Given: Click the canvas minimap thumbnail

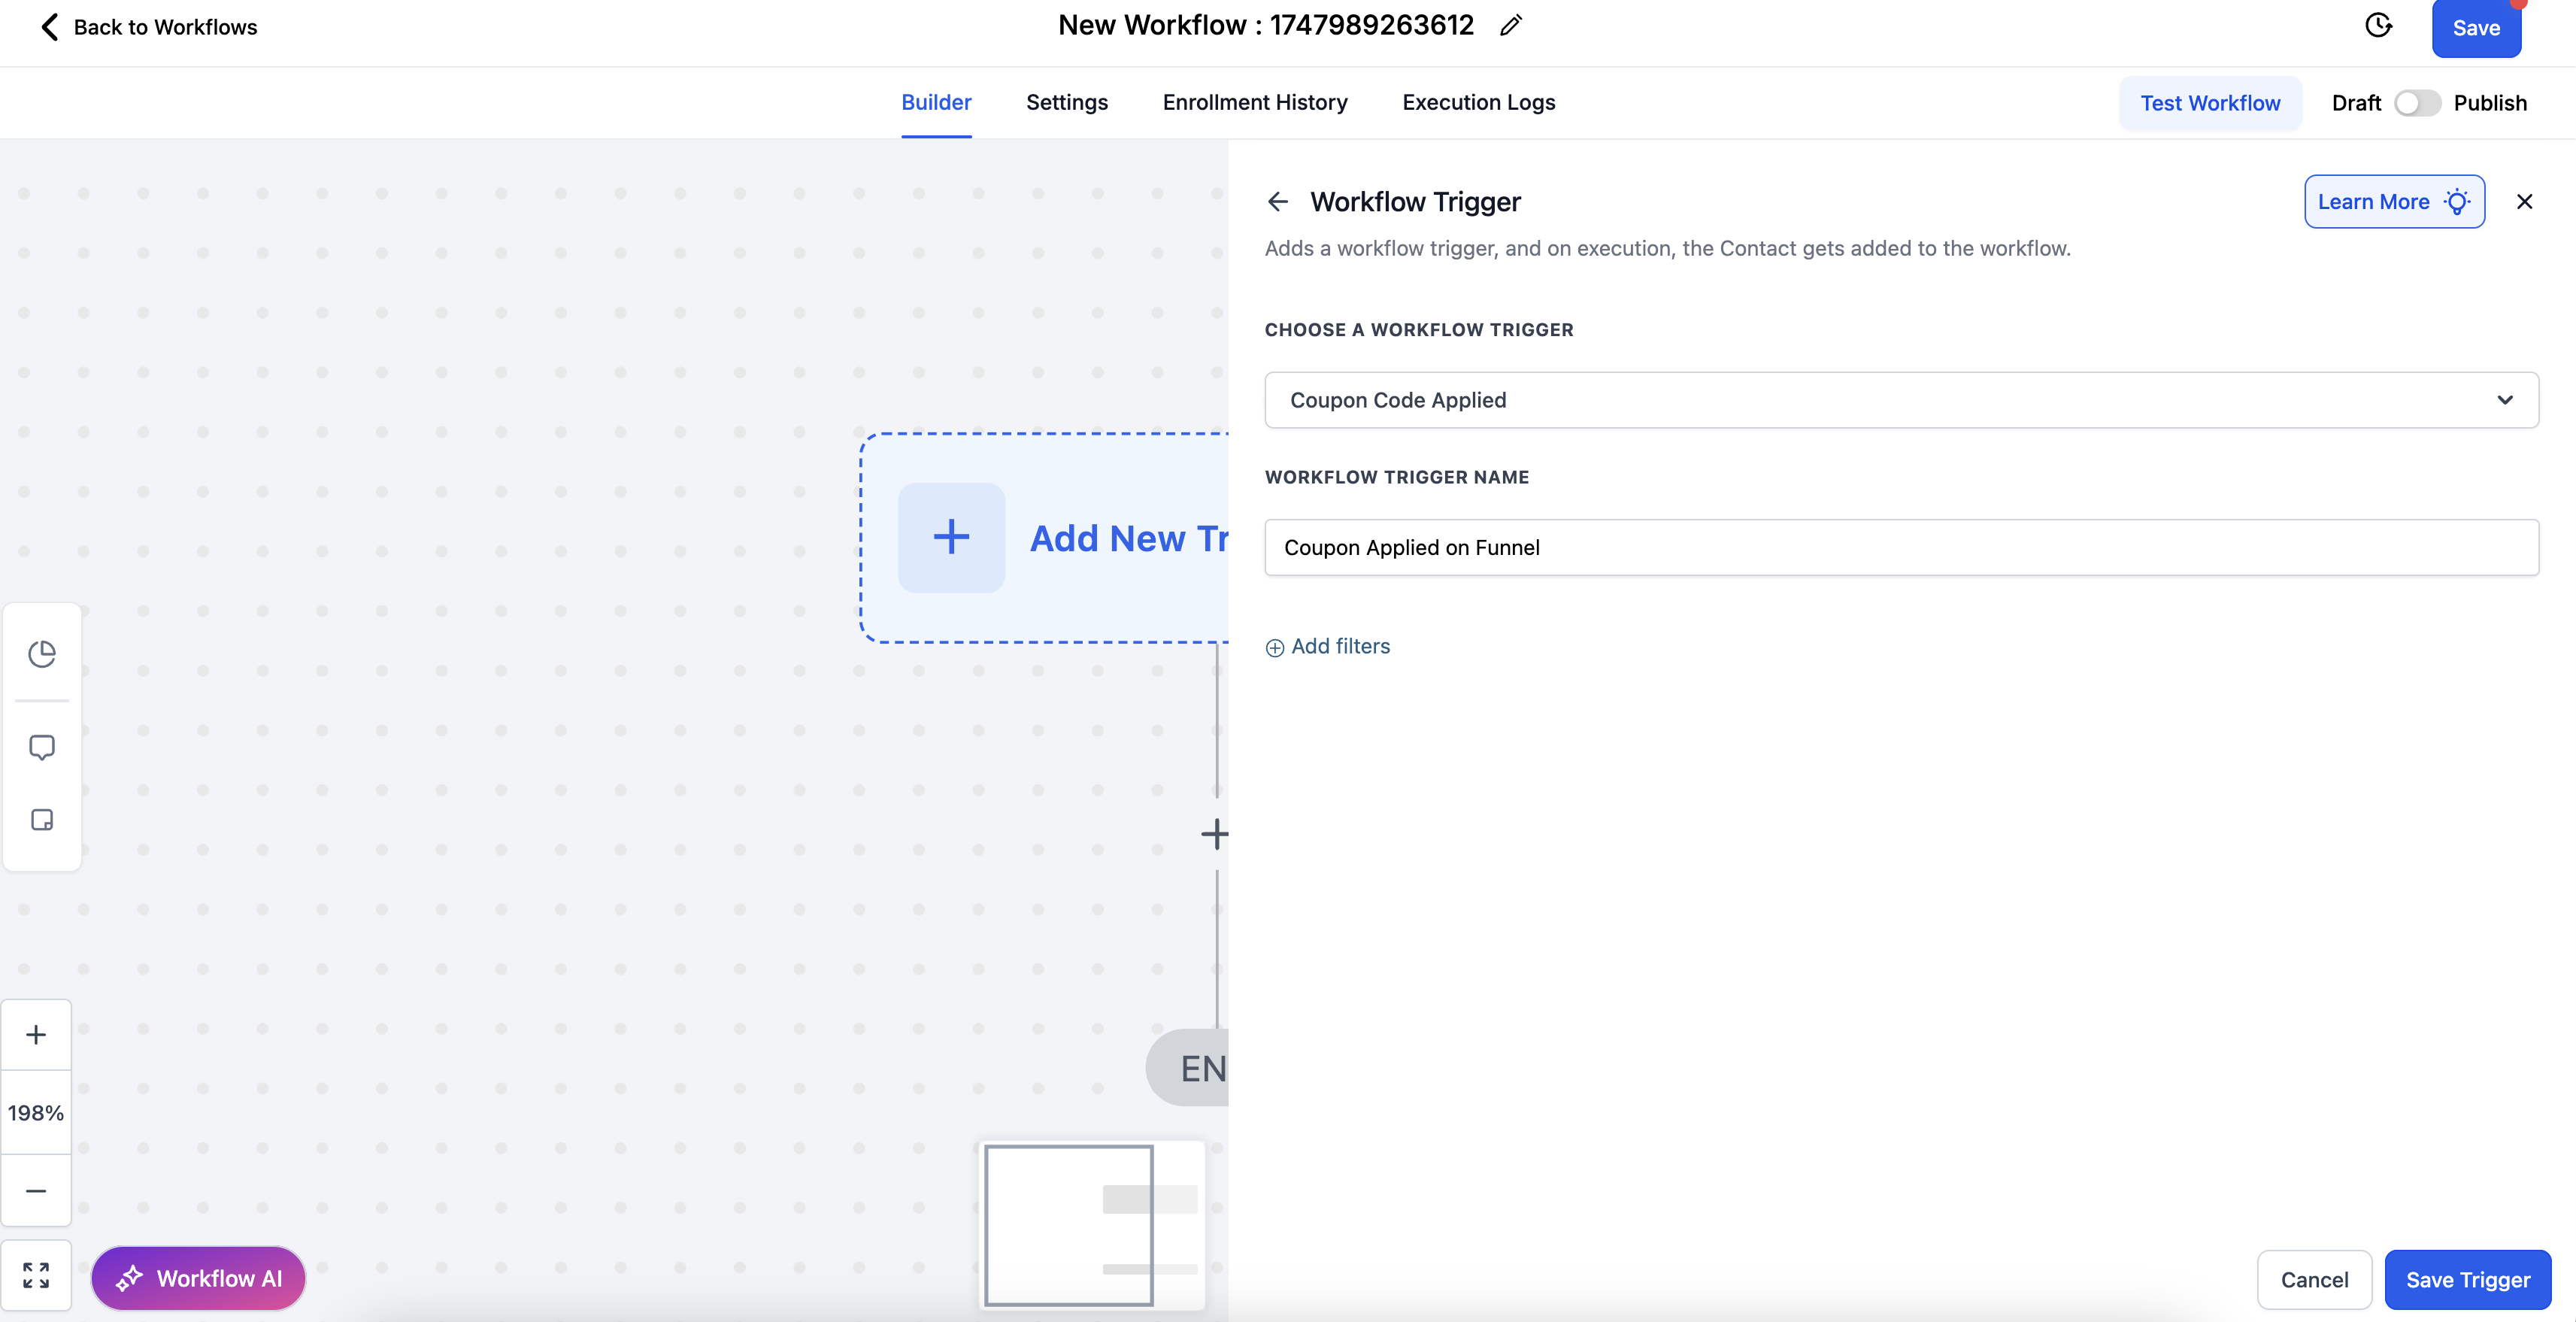Looking at the screenshot, I should (1091, 1225).
